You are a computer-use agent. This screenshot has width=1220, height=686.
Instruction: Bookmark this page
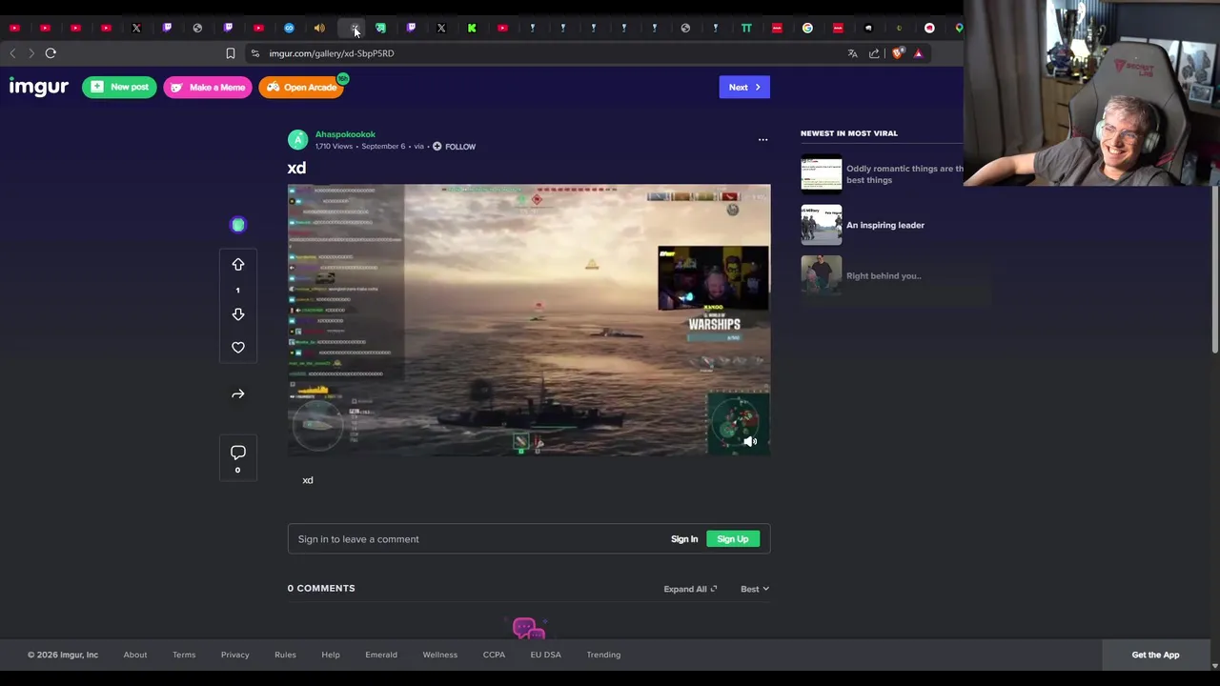[230, 53]
